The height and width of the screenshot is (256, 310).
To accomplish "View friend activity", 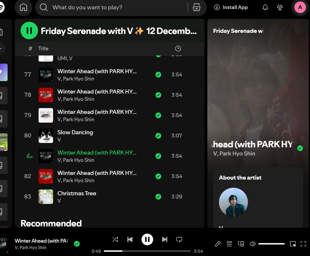I will click(280, 7).
